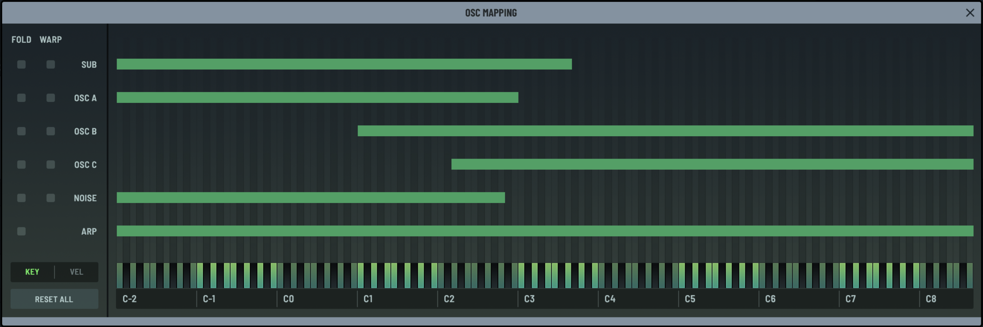Click the C8 keyboard label
The image size is (983, 327).
pyautogui.click(x=931, y=299)
